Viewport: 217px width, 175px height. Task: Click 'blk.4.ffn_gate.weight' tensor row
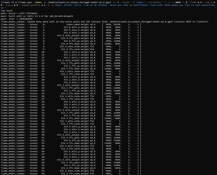(x=71, y=138)
